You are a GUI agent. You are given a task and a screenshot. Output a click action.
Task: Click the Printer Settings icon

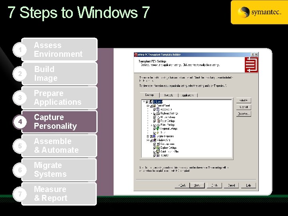158,125
